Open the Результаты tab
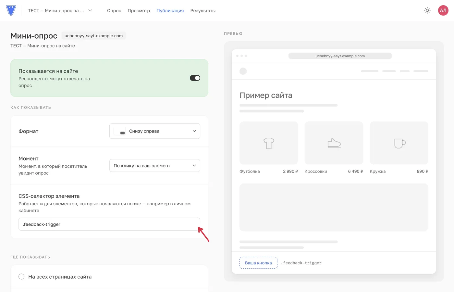Viewport: 454px width, 292px height. pos(203,11)
